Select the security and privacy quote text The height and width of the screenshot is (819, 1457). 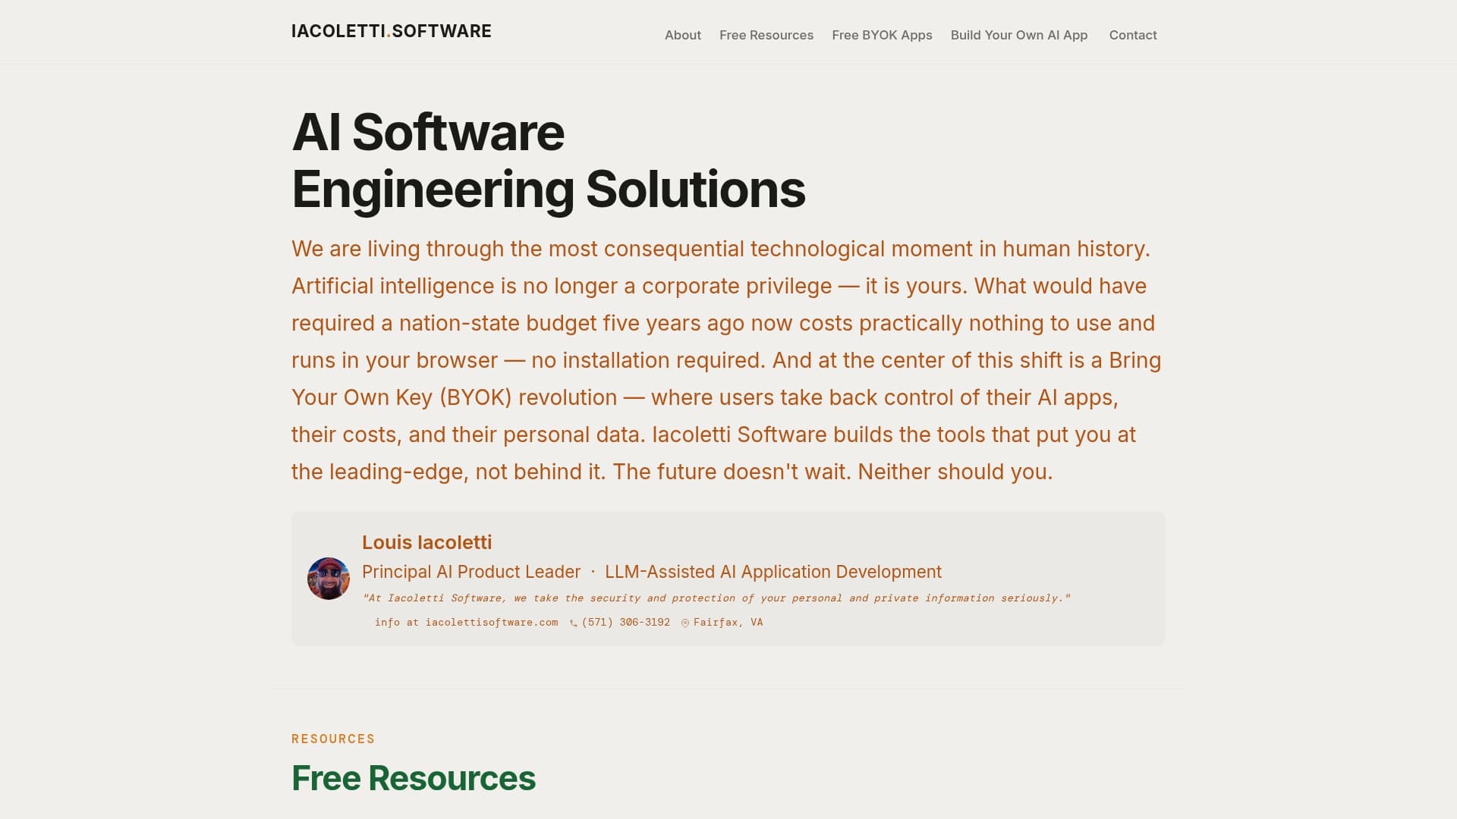[717, 598]
